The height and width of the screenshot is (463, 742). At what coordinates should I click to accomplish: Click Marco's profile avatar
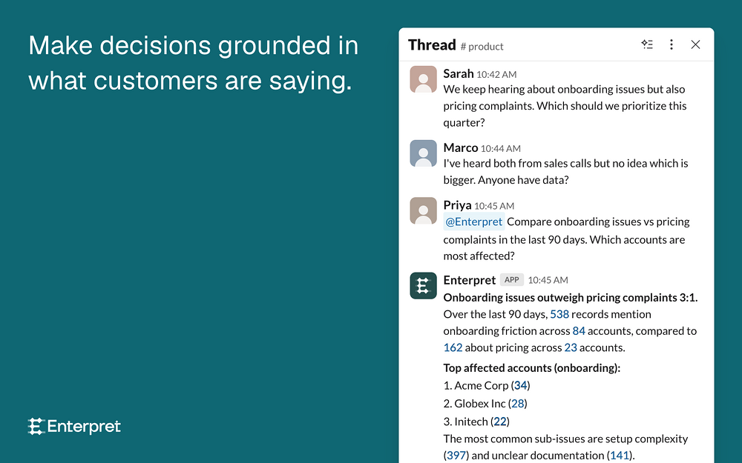(x=423, y=153)
